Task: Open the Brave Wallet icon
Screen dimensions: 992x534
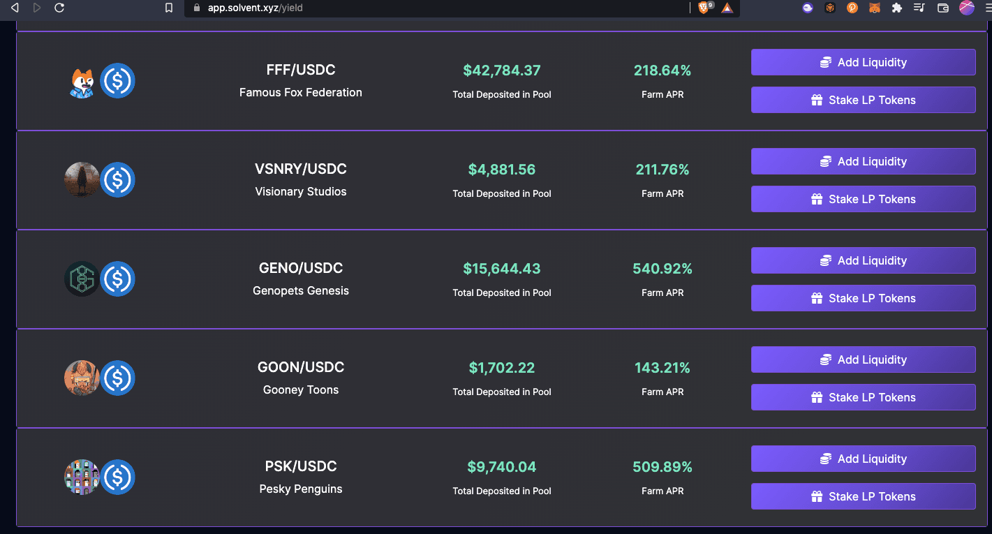Action: 942,8
